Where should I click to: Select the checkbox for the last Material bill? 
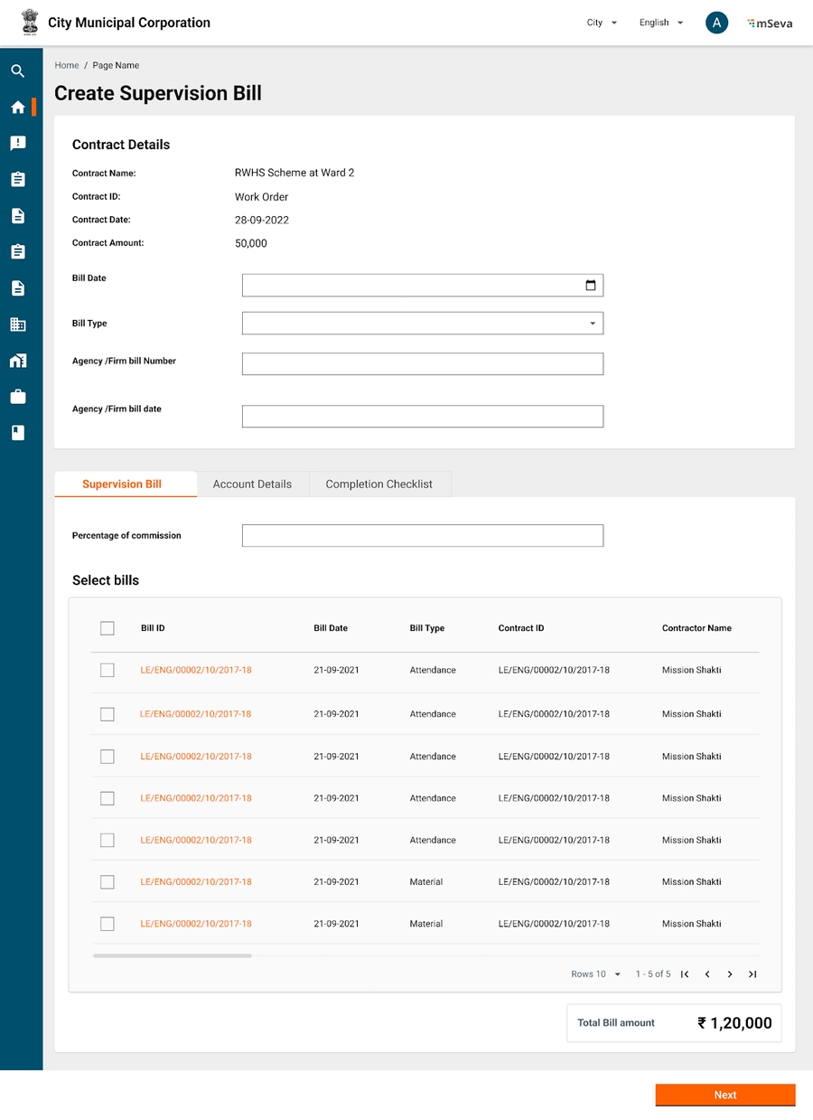pyautogui.click(x=107, y=924)
